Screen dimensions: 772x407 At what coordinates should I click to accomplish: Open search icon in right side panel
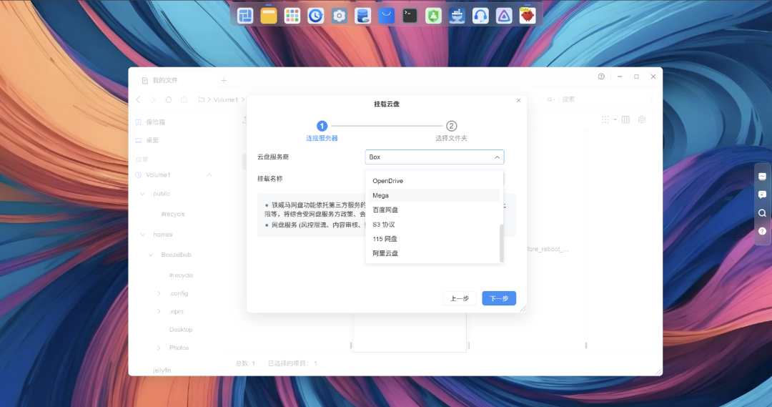tap(762, 213)
